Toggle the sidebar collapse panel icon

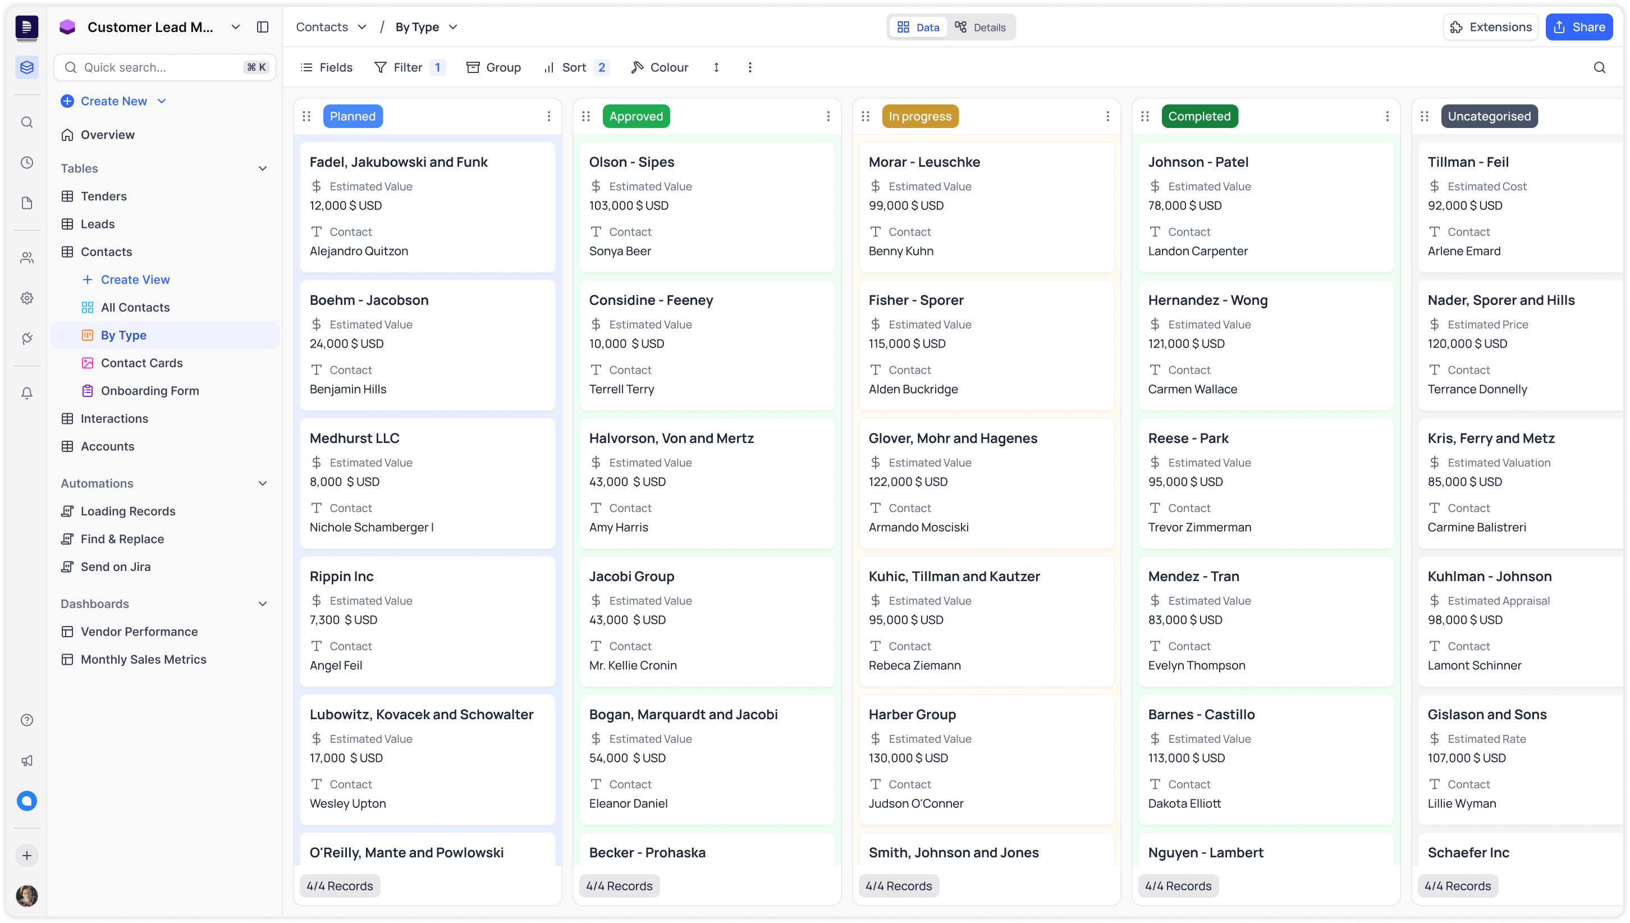click(263, 26)
